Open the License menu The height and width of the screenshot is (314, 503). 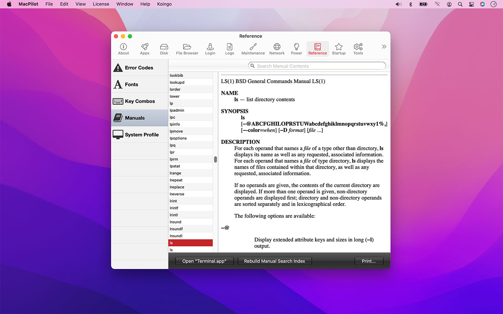101,4
